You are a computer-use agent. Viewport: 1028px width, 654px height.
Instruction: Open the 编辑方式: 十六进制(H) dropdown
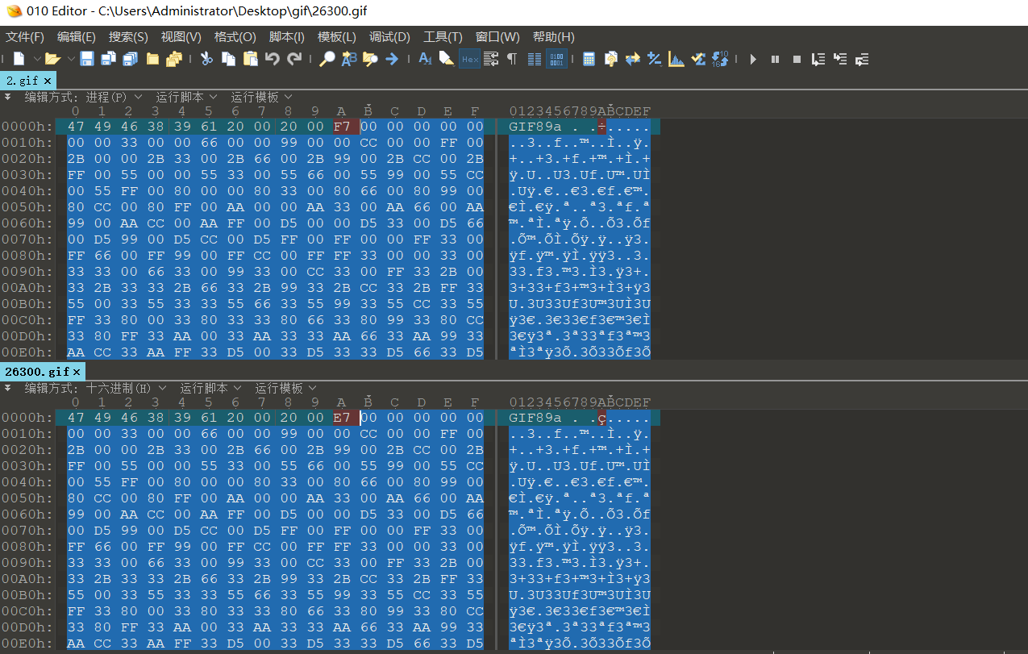[x=95, y=388]
